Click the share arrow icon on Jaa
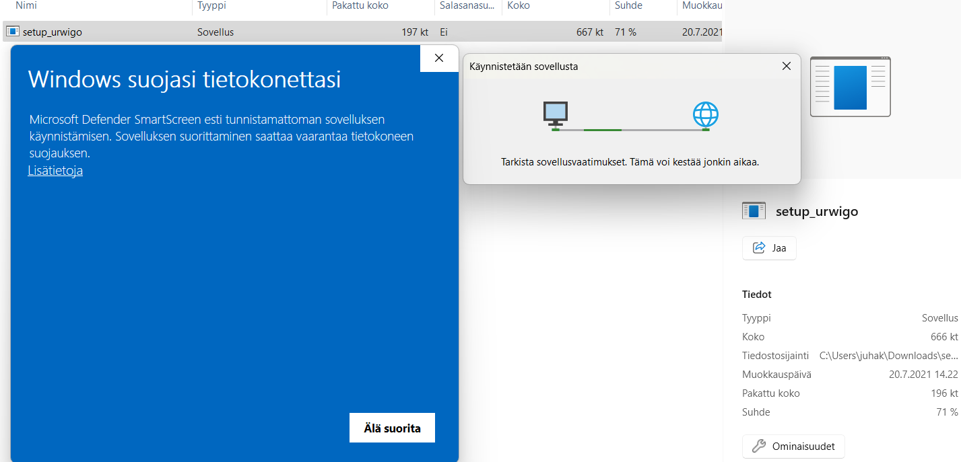961x462 pixels. click(759, 248)
